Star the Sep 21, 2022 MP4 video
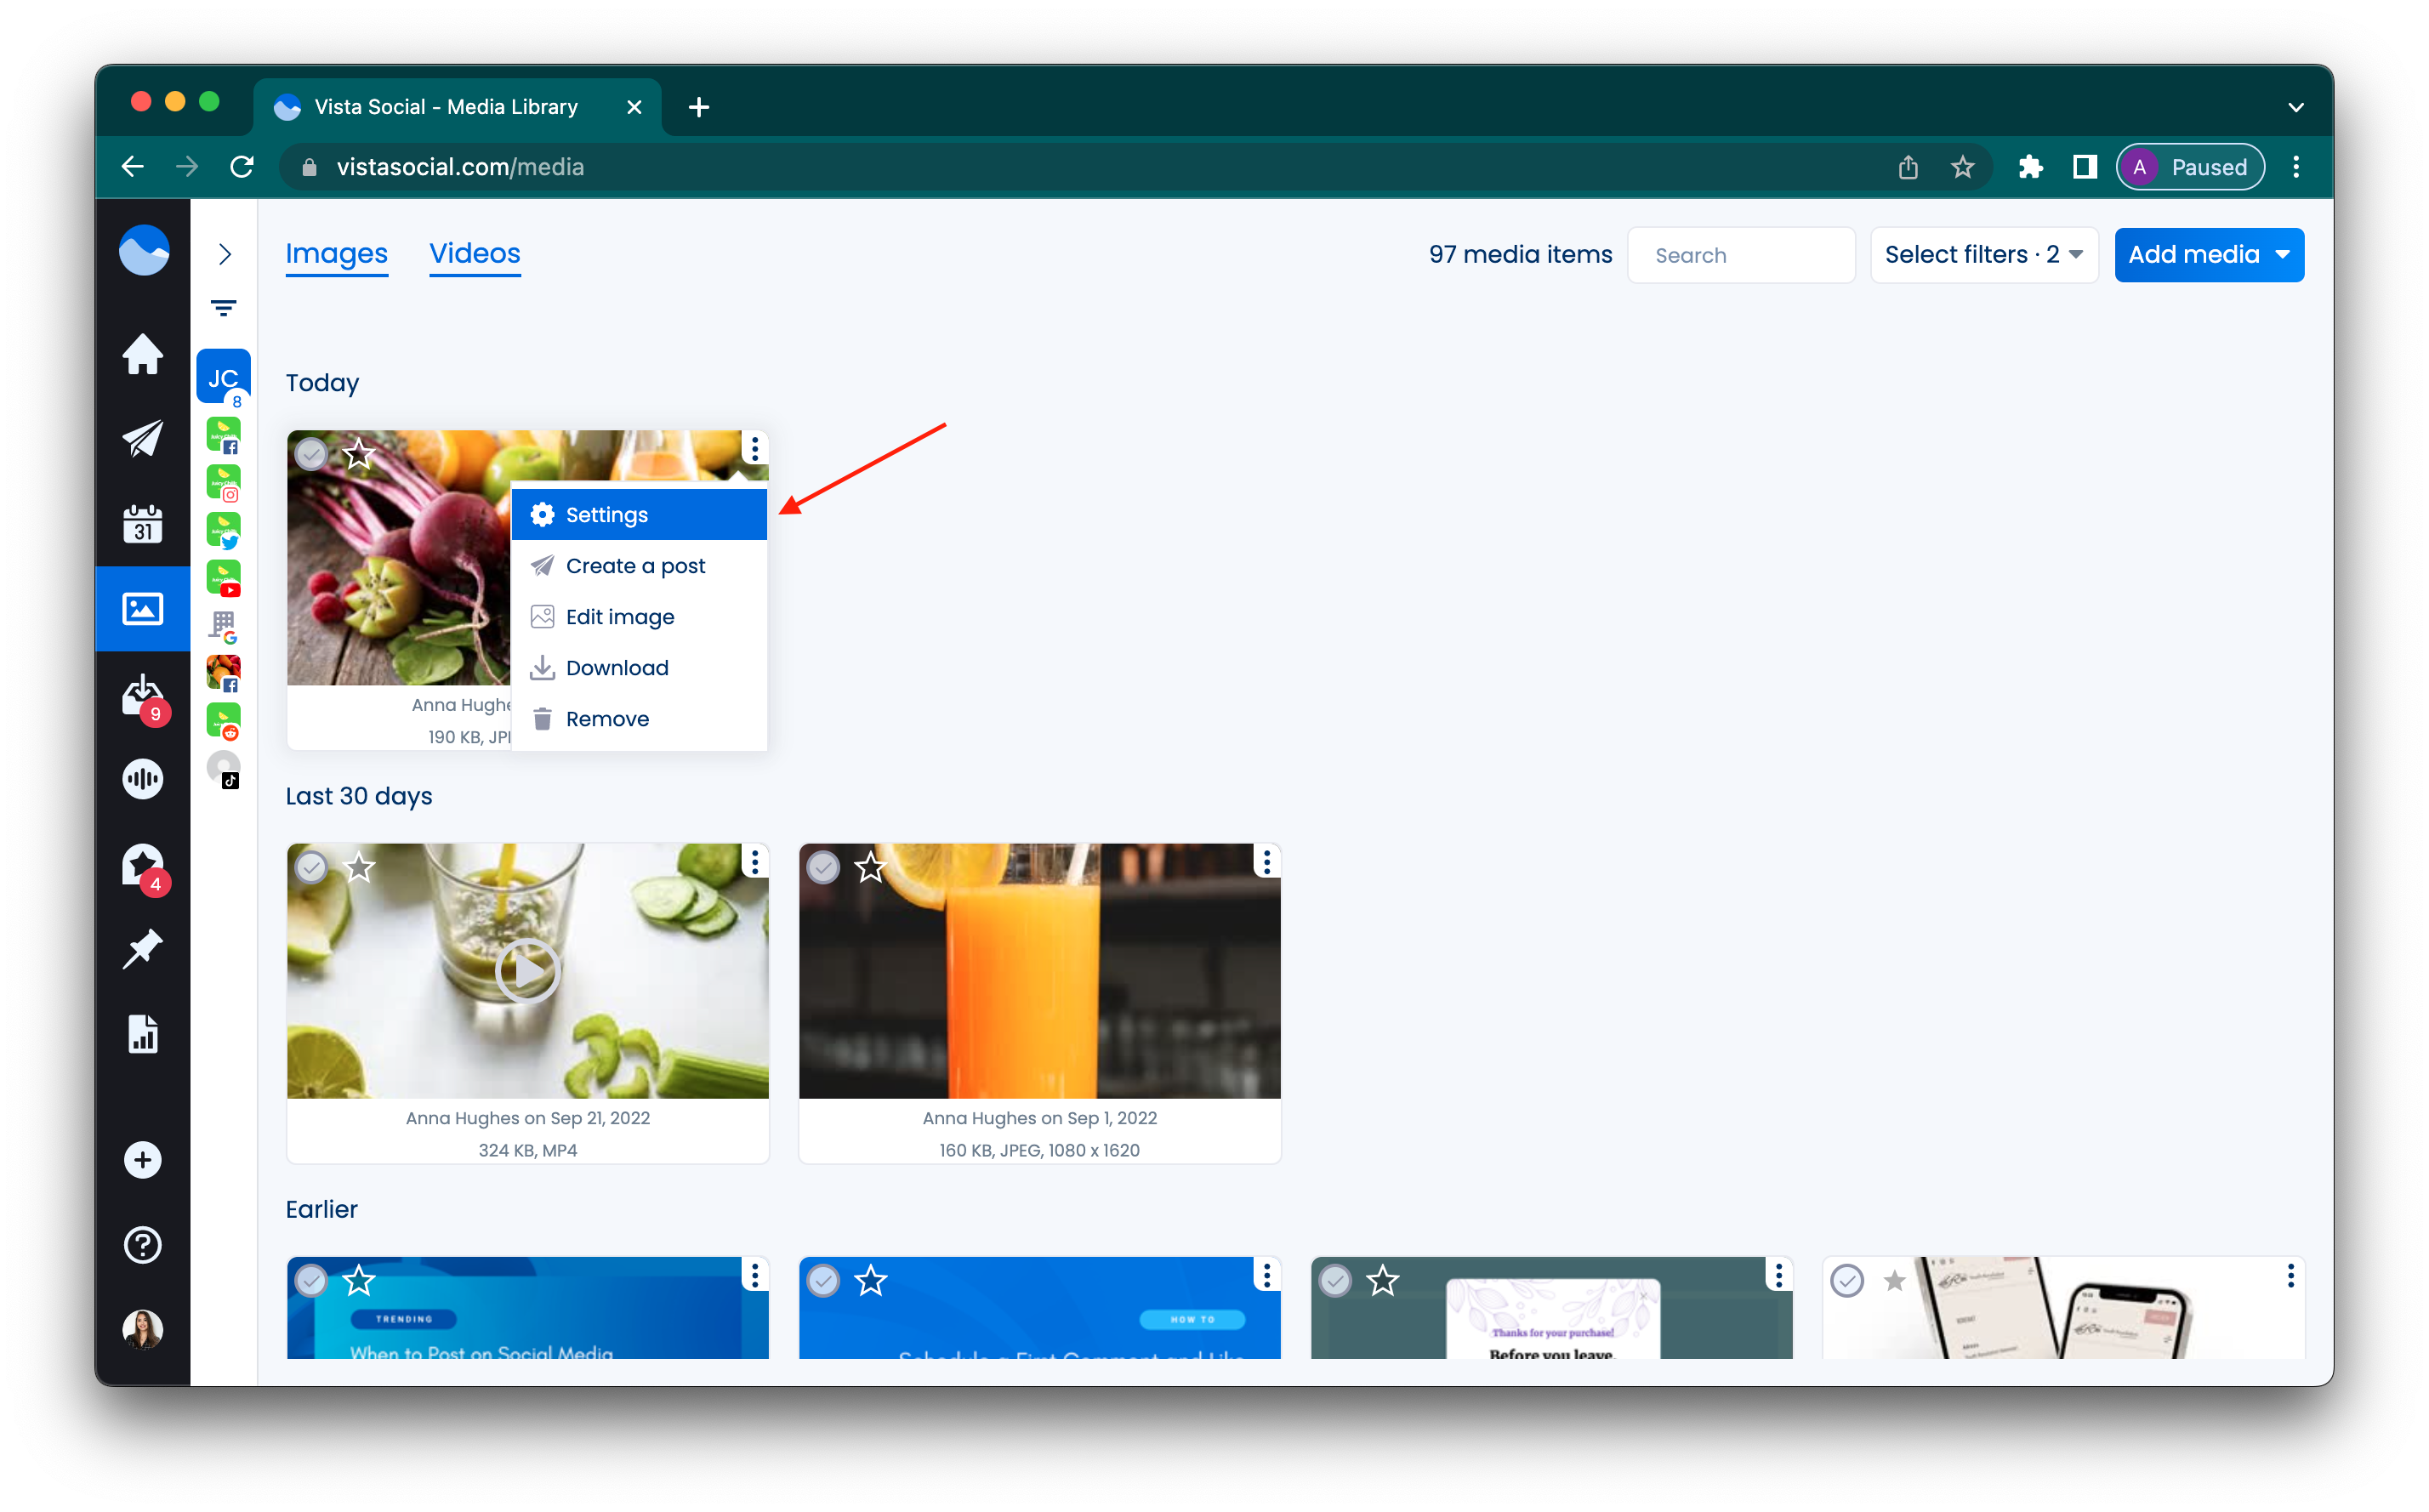Viewport: 2429px width, 1512px height. pyautogui.click(x=359, y=867)
